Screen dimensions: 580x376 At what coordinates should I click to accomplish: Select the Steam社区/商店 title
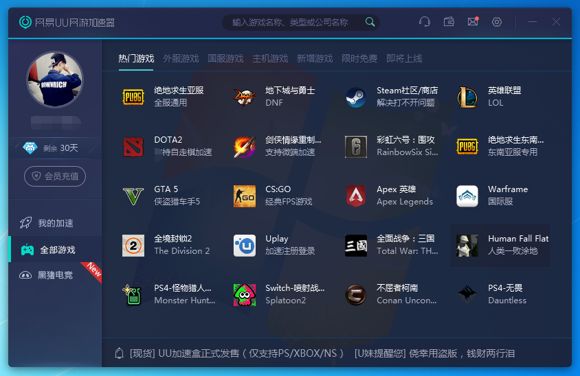click(x=408, y=91)
